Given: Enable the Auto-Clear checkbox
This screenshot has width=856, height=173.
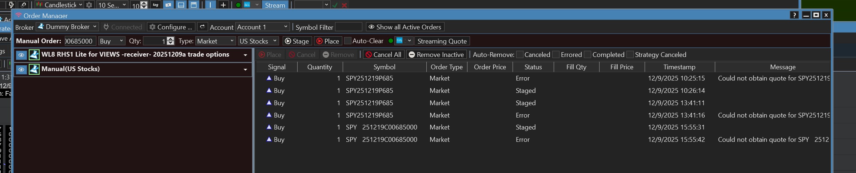Looking at the screenshot, I should coord(348,41).
